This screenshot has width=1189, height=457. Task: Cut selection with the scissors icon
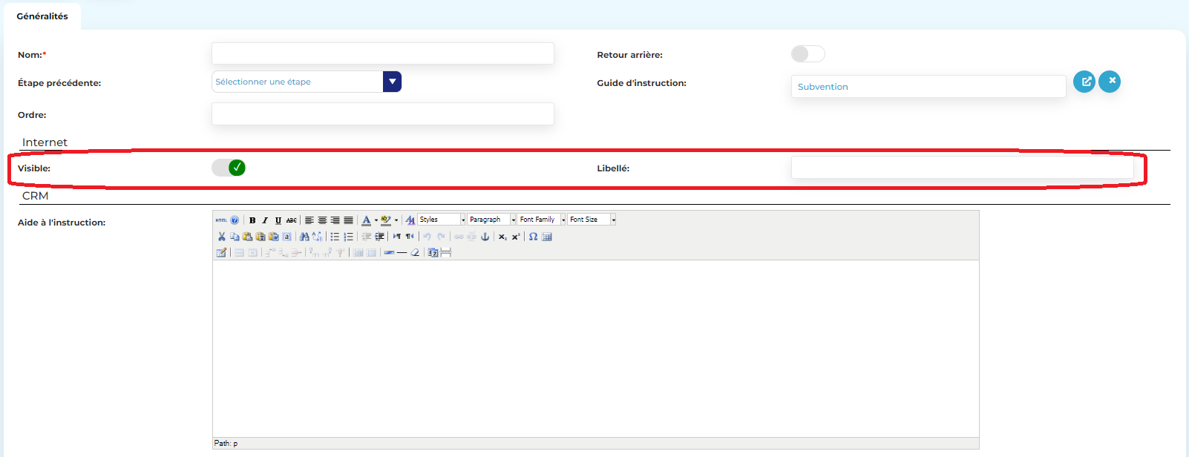coord(221,237)
